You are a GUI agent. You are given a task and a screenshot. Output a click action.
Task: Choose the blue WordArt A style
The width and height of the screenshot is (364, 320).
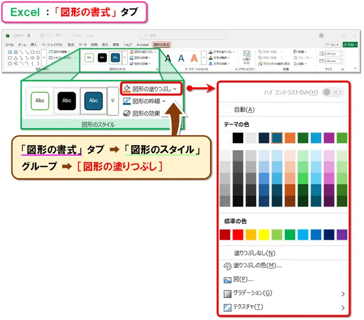181,58
